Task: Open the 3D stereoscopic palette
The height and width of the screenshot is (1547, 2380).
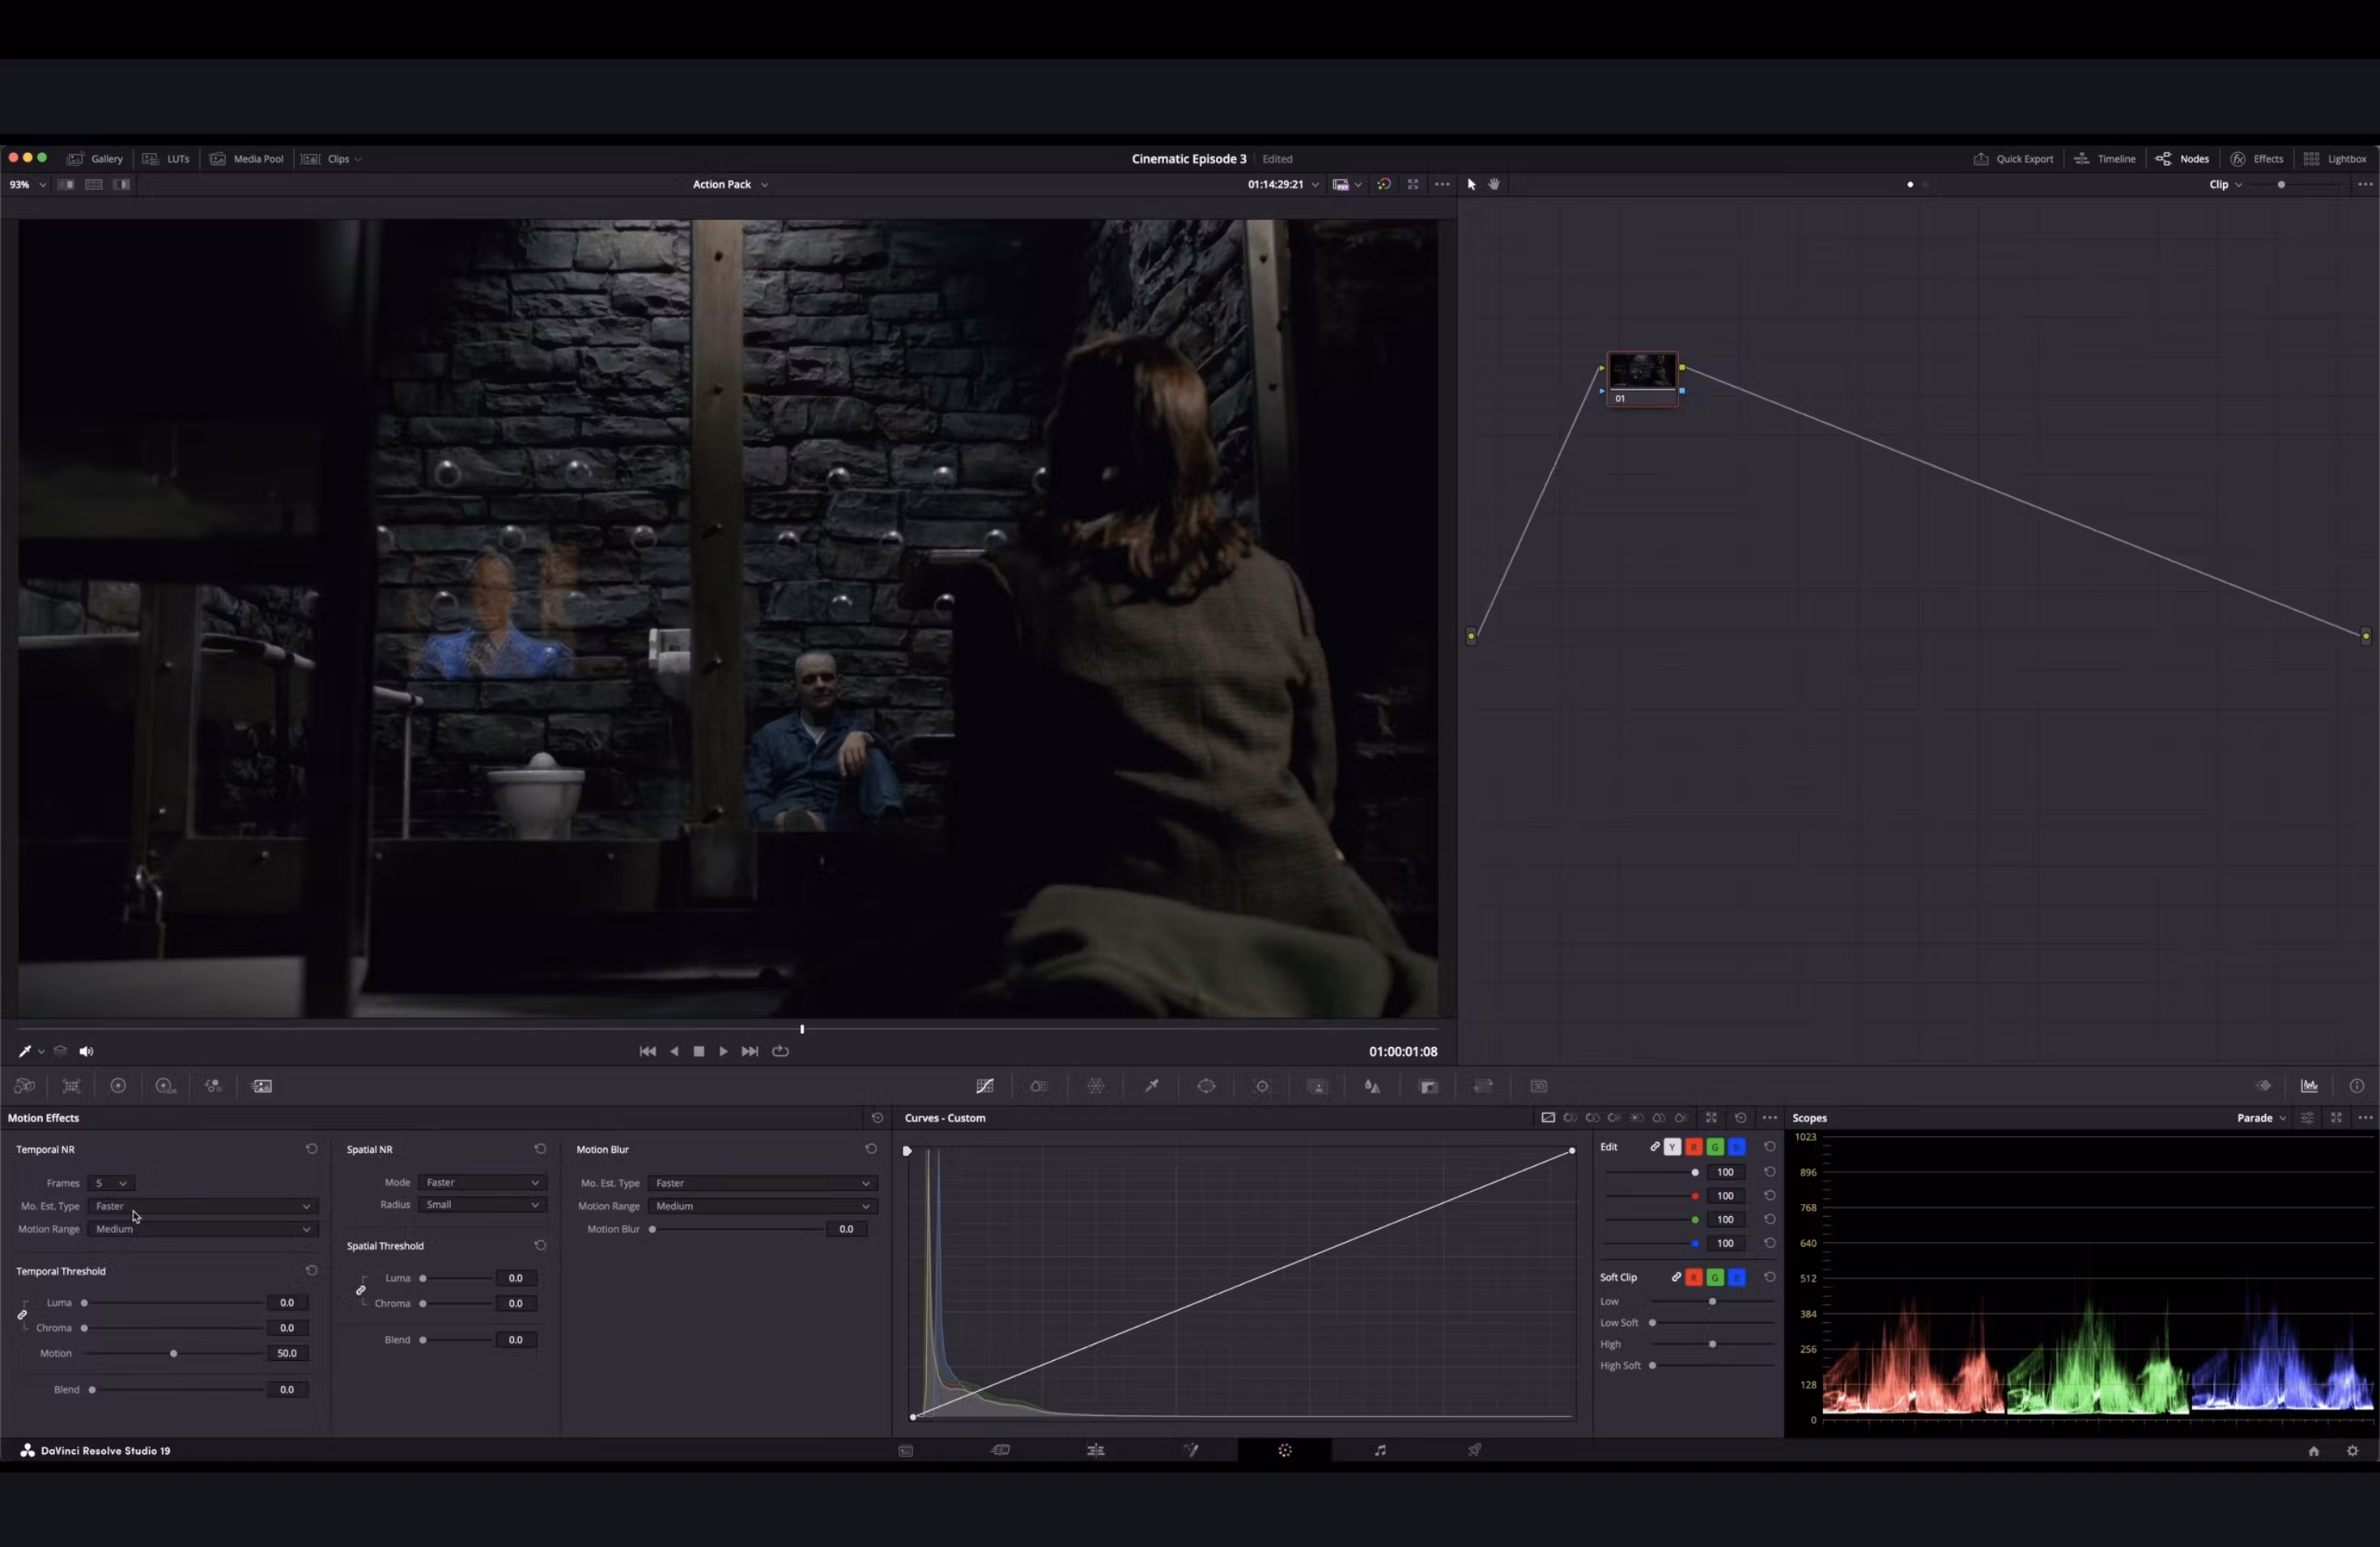Action: click(x=1539, y=1087)
